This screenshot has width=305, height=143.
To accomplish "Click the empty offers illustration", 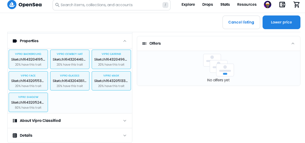I will (x=219, y=65).
